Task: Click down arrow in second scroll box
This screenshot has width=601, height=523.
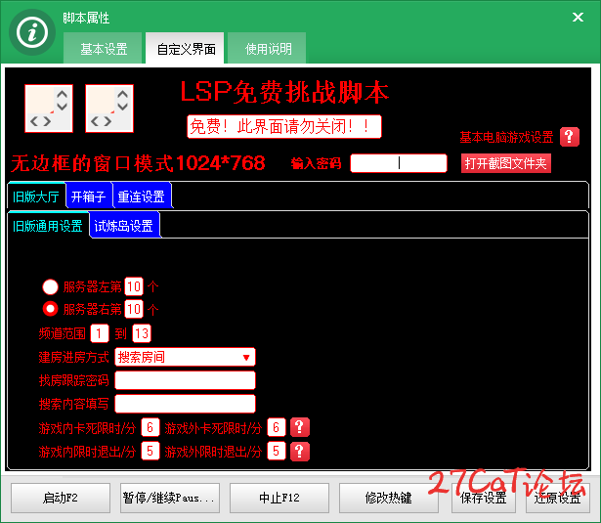Action: pos(123,107)
